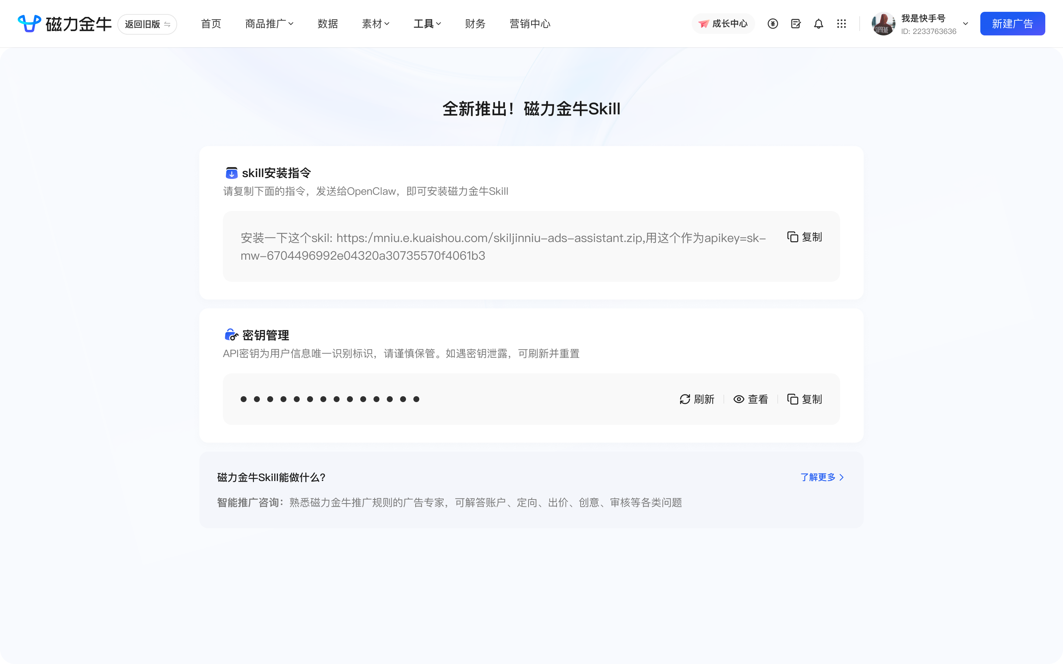Expand the 我是快手号 account dropdown
The width and height of the screenshot is (1063, 664).
(x=966, y=24)
